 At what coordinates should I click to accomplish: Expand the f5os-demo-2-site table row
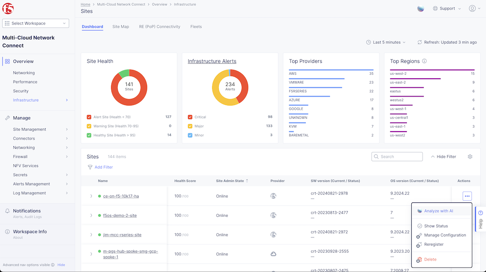coord(91,216)
